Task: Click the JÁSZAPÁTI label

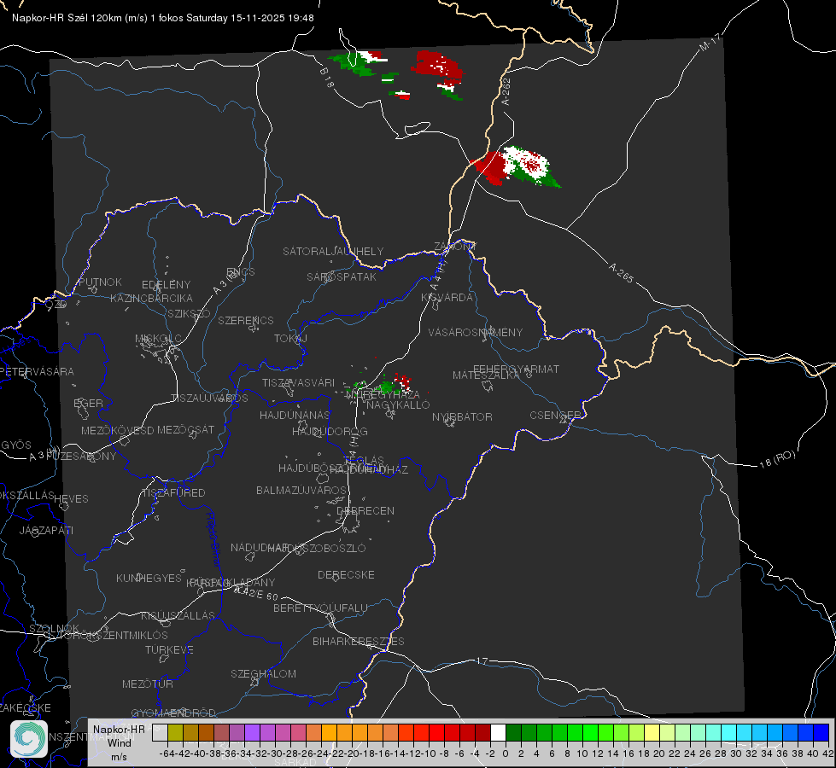Action: click(46, 530)
